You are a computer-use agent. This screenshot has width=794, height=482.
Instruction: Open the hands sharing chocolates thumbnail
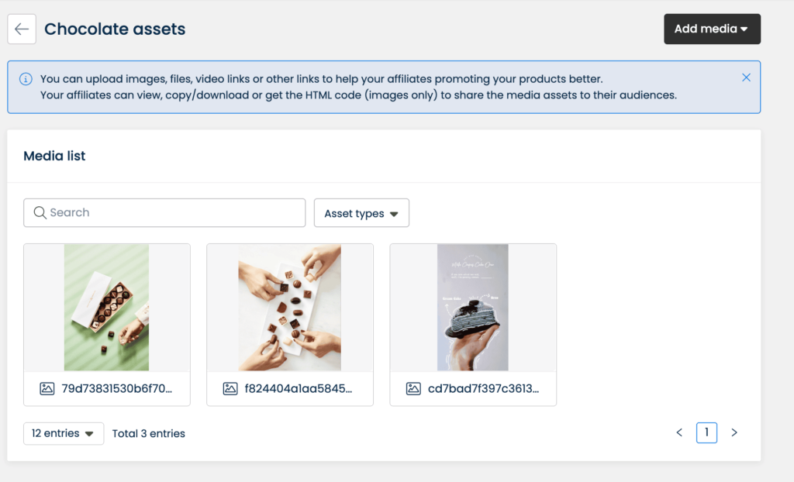point(290,307)
